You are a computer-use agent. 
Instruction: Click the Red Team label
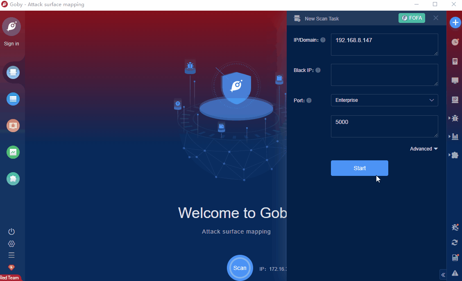click(x=9, y=278)
